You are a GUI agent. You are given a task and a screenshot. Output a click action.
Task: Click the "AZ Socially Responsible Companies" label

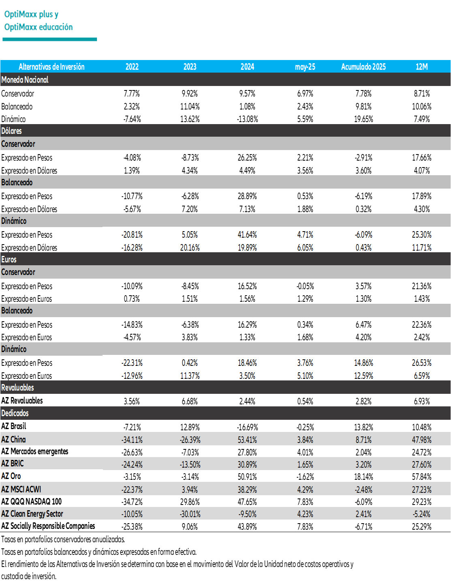coord(48,526)
